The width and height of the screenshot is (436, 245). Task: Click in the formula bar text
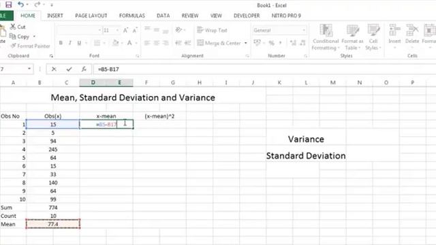[108, 69]
